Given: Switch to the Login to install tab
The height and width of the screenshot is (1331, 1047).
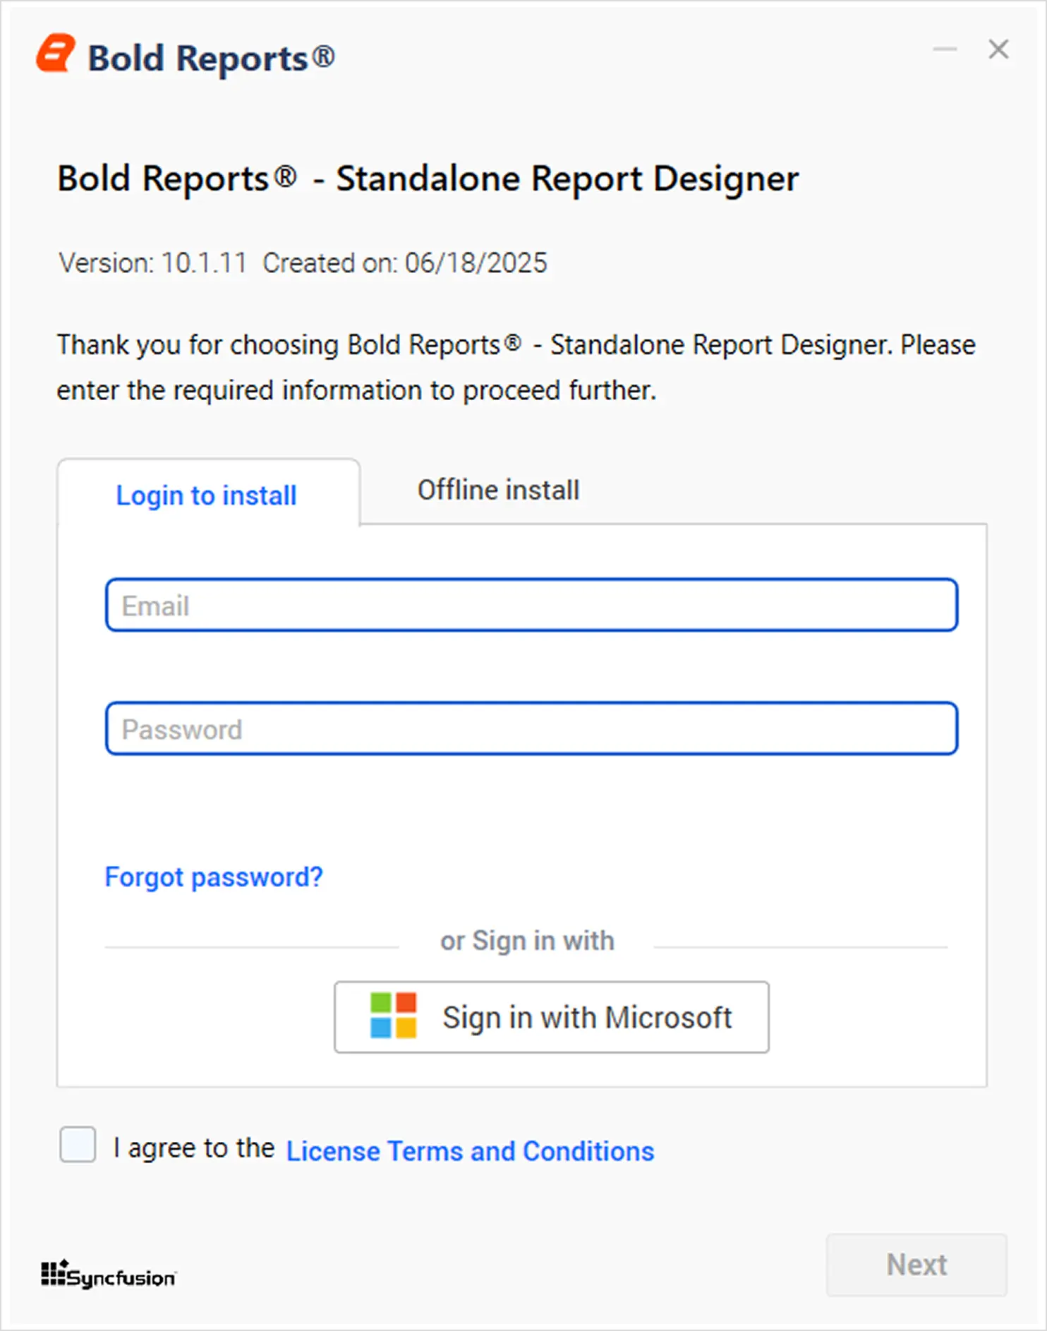Looking at the screenshot, I should [208, 494].
